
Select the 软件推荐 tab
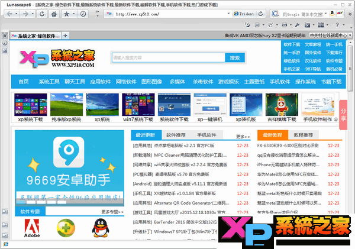(176, 135)
